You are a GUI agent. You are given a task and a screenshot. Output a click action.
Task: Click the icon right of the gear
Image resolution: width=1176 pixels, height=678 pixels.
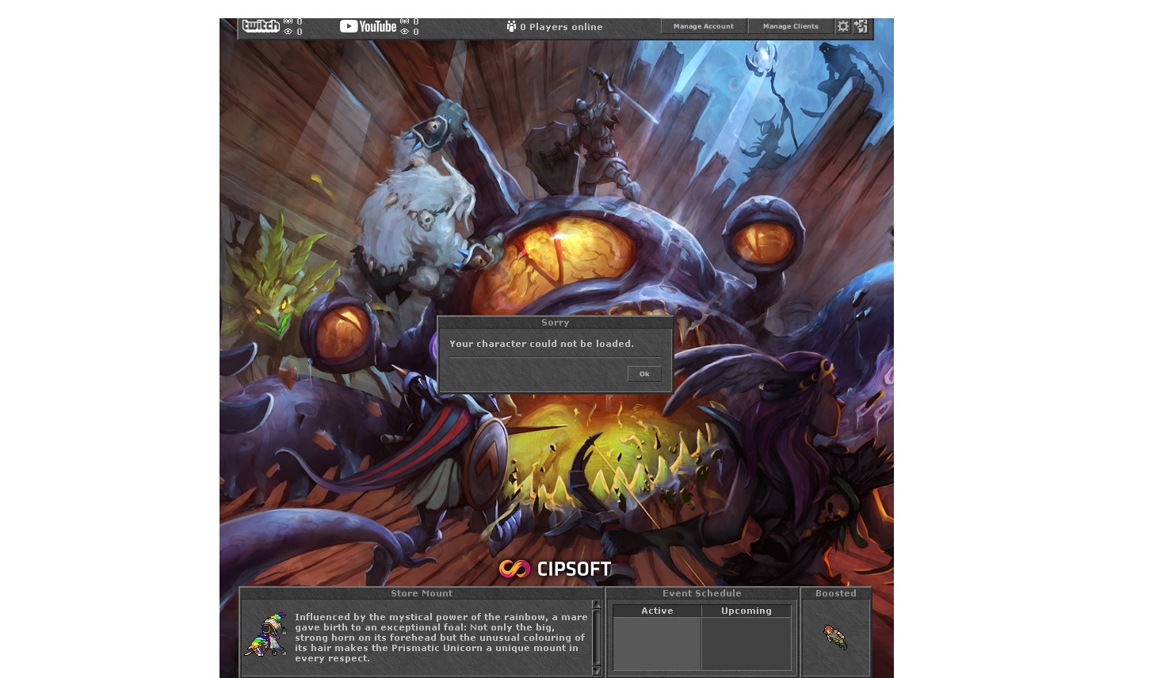pos(861,26)
